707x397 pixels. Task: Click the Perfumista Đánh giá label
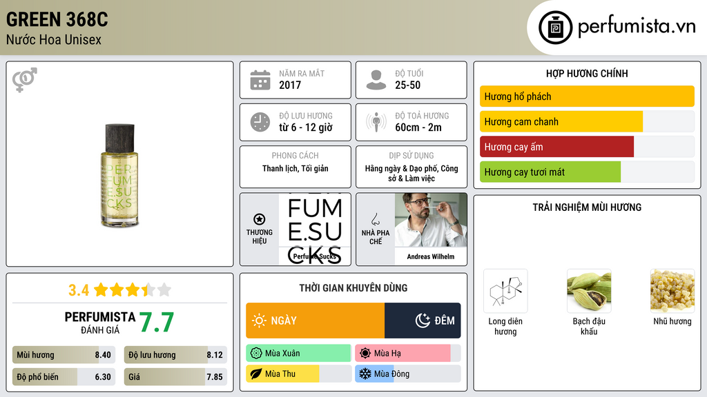tap(100, 323)
